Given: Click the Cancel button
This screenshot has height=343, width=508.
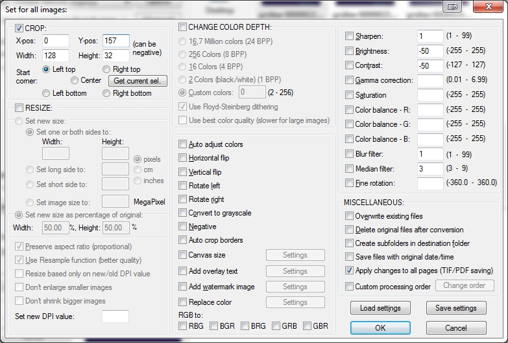Looking at the screenshot, I should 455,328.
